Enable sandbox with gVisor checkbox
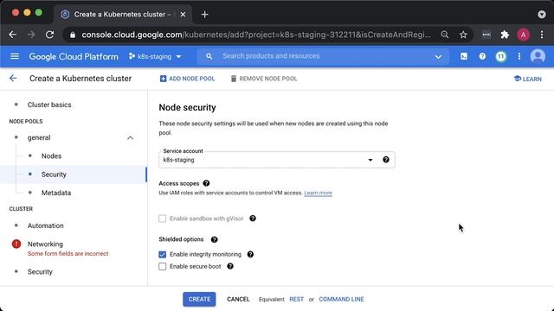The width and height of the screenshot is (554, 311). pos(162,219)
